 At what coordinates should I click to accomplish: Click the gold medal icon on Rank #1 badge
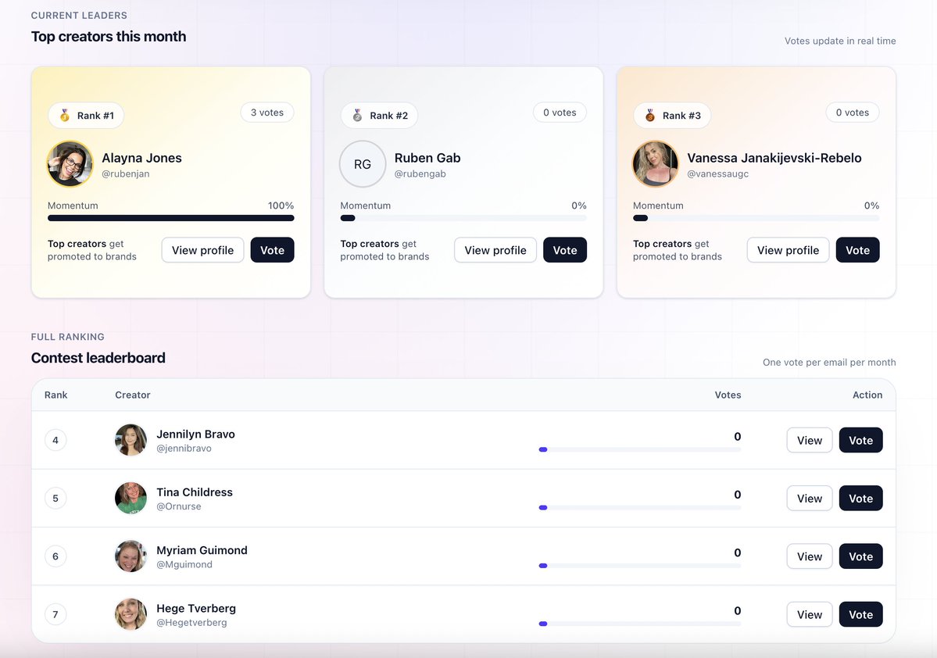[65, 116]
